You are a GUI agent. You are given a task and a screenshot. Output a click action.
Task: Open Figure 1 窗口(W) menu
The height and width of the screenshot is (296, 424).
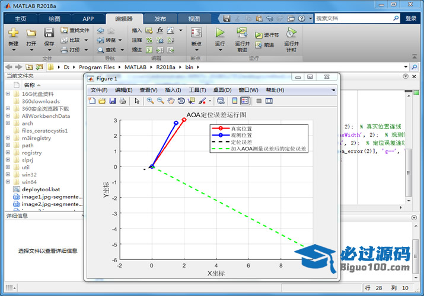point(248,90)
